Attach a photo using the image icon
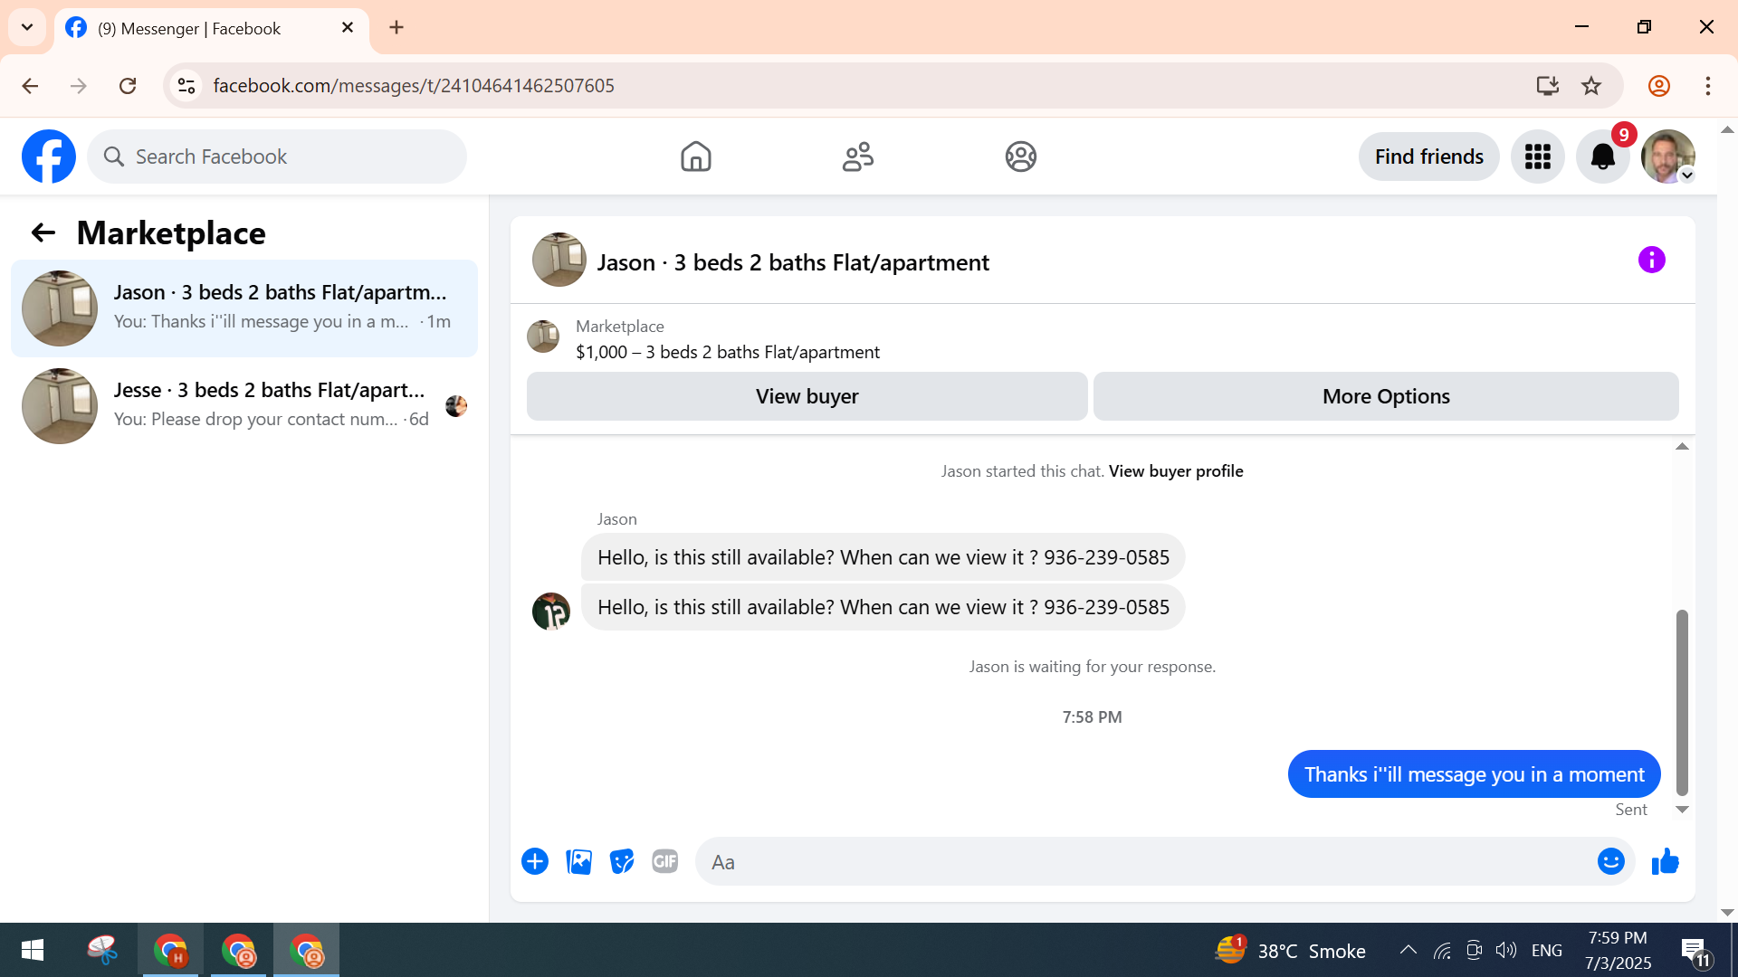 578,862
